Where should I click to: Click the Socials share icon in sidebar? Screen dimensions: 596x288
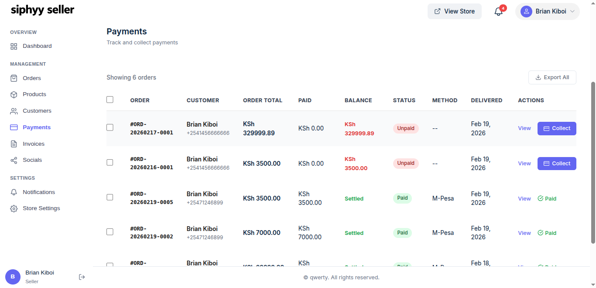click(x=14, y=160)
